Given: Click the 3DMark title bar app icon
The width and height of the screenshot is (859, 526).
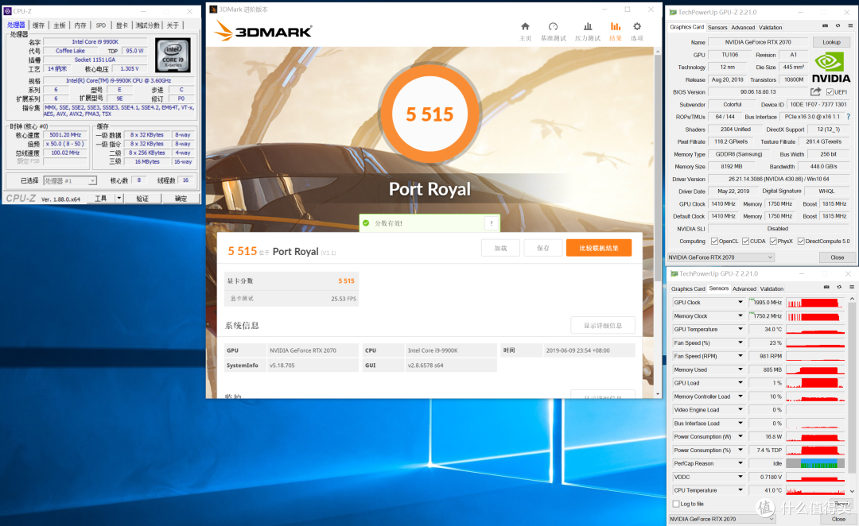Looking at the screenshot, I should [213, 10].
